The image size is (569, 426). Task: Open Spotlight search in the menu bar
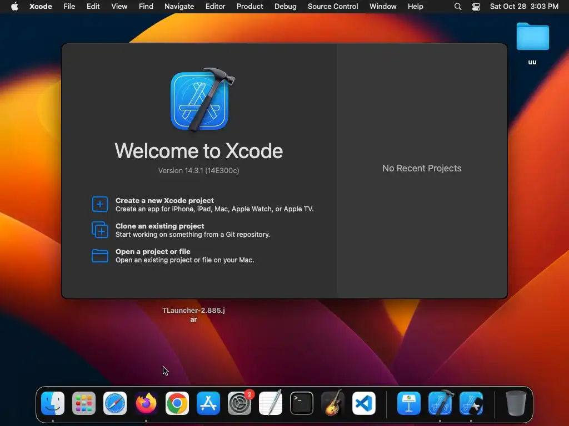[458, 7]
